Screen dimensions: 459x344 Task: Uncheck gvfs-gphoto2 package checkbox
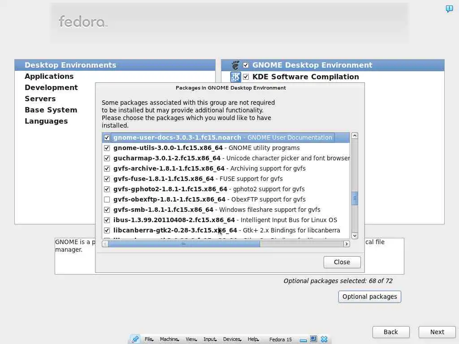[107, 189]
